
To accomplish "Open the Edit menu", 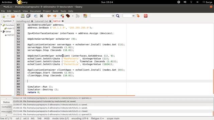I will (9, 11).
